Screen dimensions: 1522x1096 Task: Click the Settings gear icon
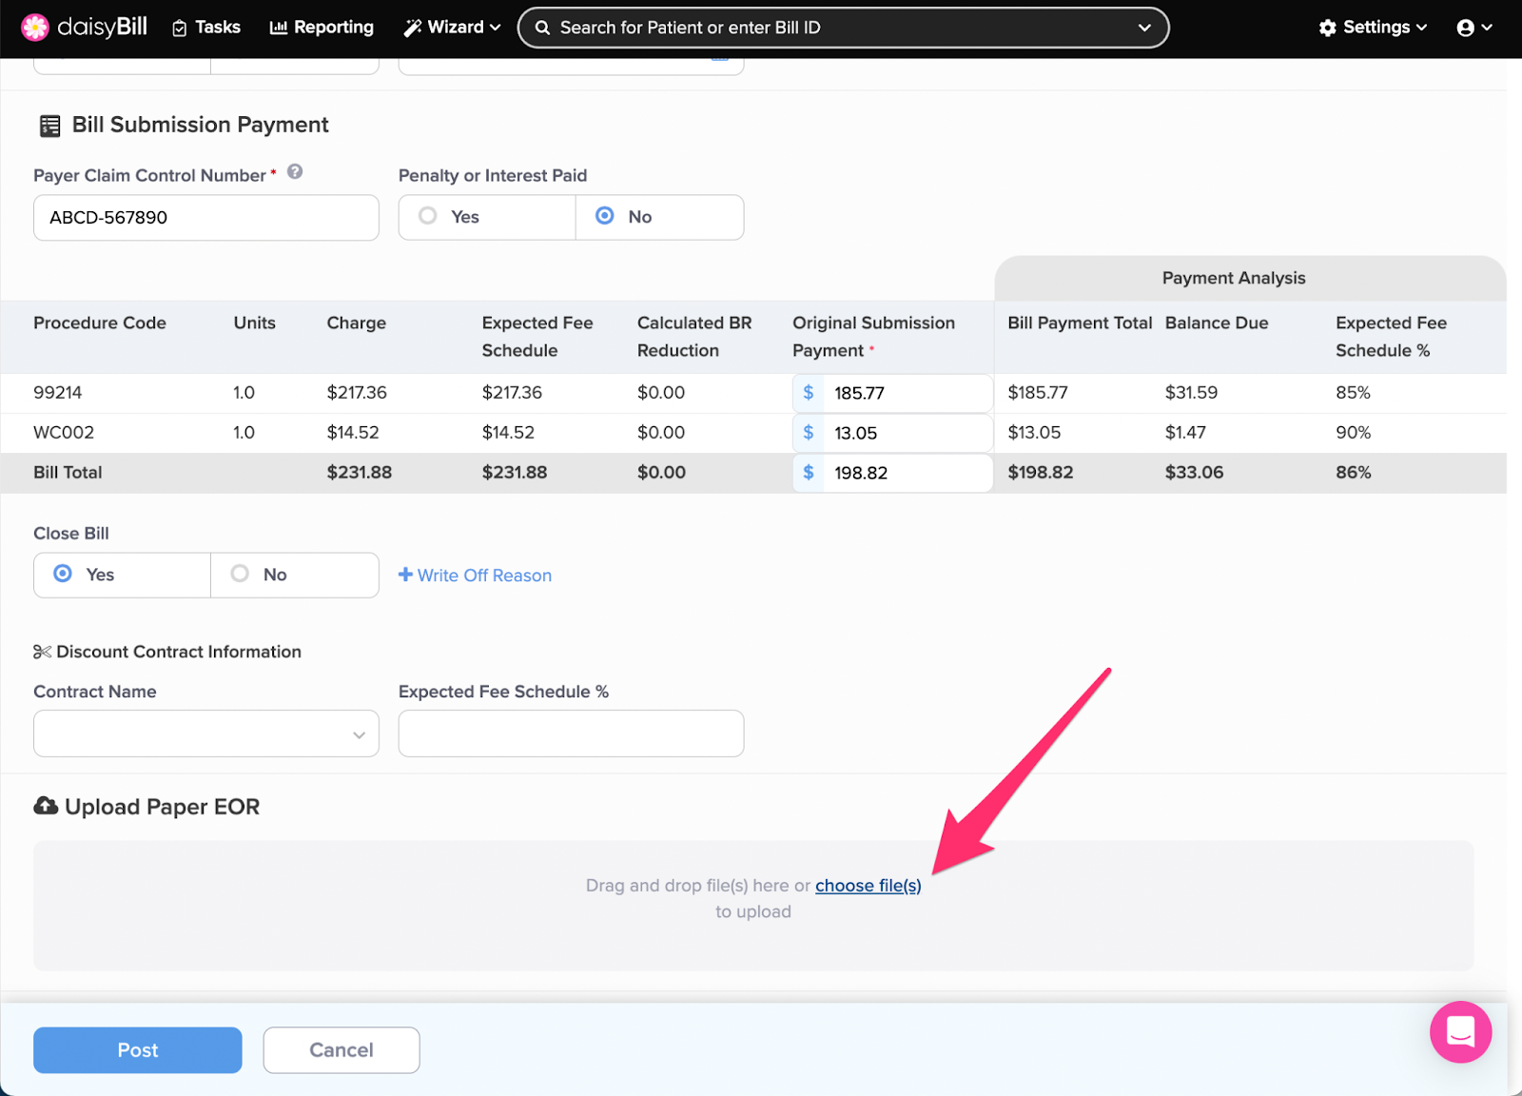point(1327,28)
